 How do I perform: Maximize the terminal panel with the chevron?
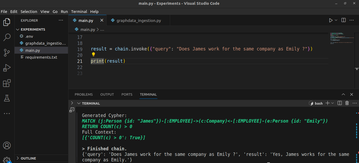point(343,94)
